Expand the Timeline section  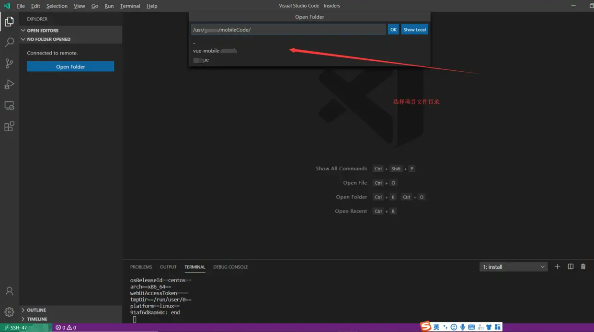point(71,319)
